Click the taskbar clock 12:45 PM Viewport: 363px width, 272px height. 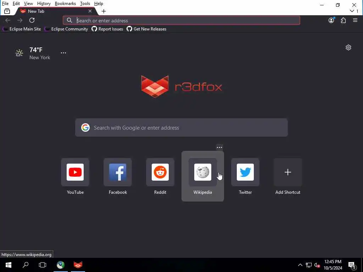point(333,262)
